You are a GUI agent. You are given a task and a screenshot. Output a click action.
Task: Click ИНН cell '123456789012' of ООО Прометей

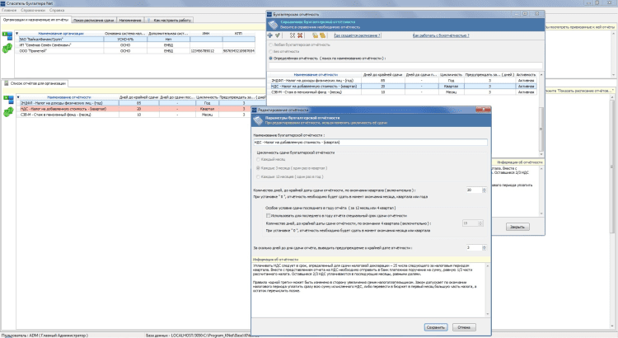[206, 51]
